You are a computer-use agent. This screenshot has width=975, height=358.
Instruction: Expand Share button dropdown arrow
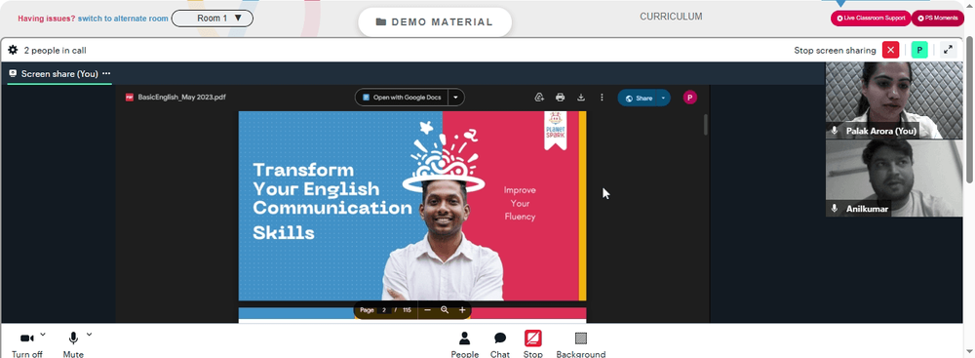point(664,98)
